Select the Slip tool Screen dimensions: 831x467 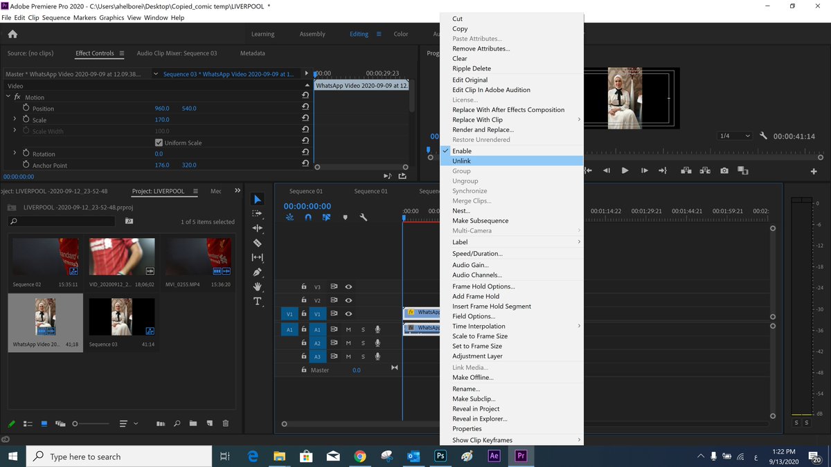(257, 257)
